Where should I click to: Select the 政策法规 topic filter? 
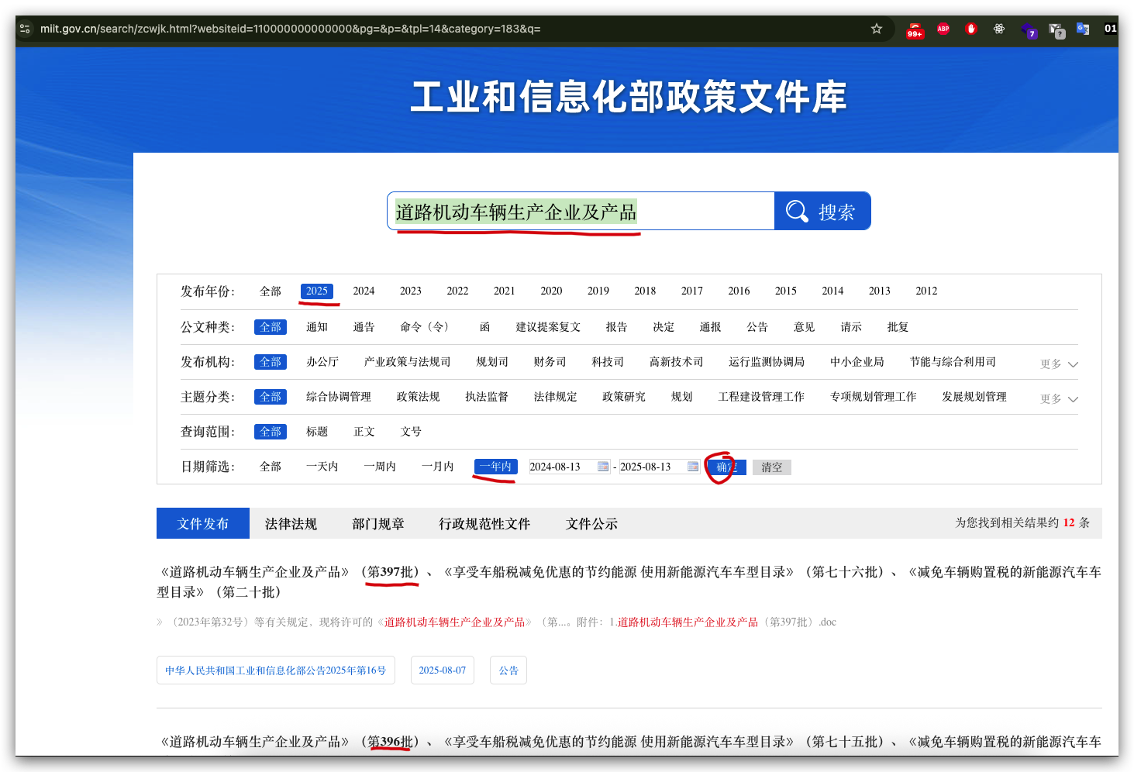[x=419, y=397]
